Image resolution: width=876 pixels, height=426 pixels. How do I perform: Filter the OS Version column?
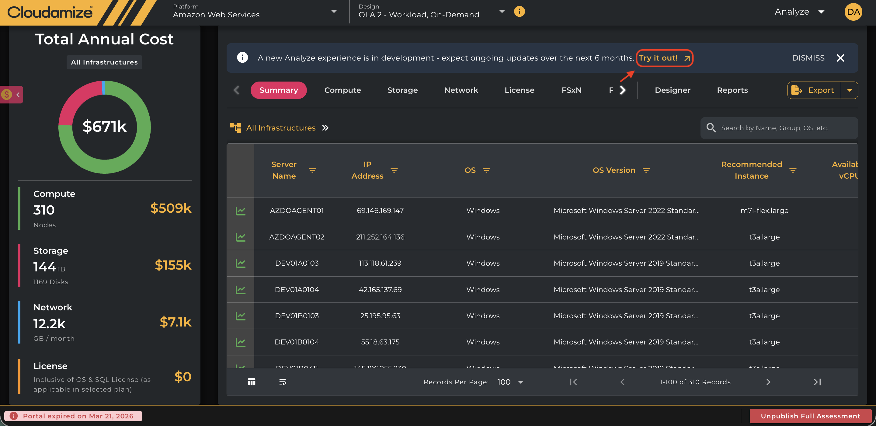pos(646,170)
